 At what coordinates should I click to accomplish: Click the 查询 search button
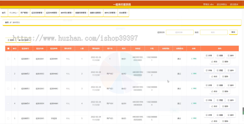tap(233, 32)
